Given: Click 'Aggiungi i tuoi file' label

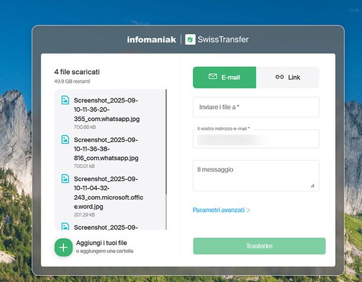Looking at the screenshot, I should coord(101,243).
